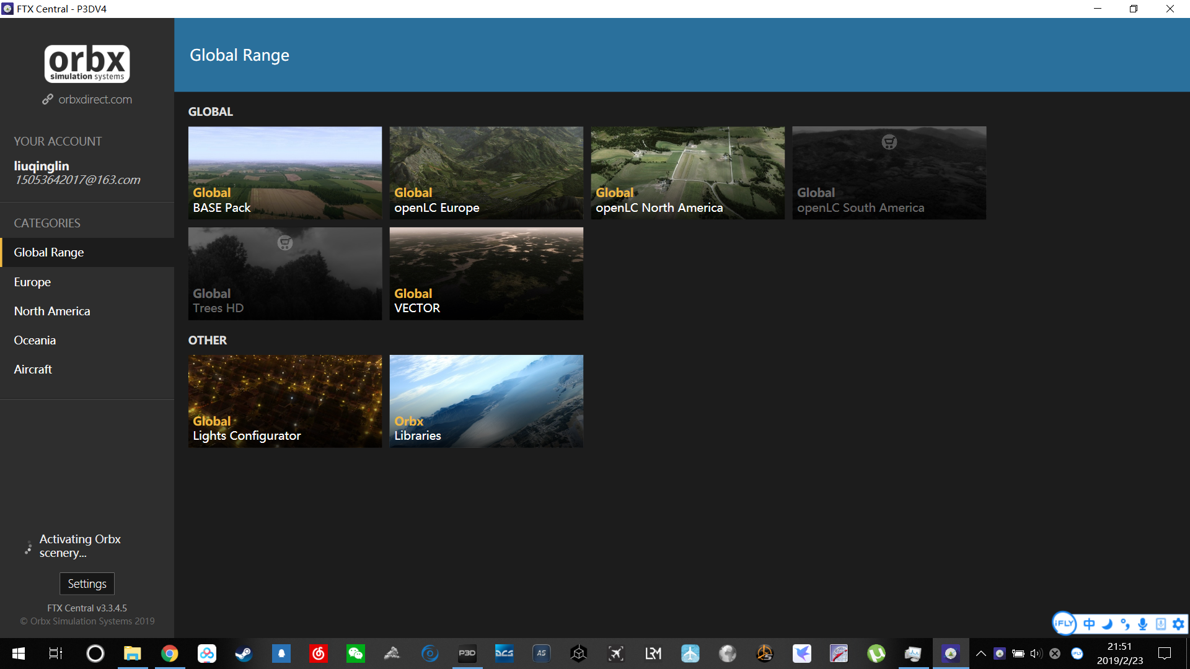Open the AS (Active Sky) taskbar icon
Screen dimensions: 1190x669
(x=542, y=654)
